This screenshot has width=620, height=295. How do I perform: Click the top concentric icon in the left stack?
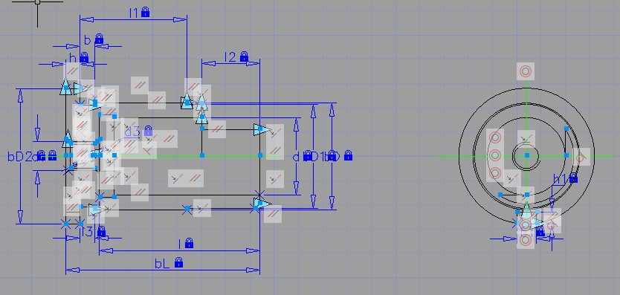coord(495,137)
